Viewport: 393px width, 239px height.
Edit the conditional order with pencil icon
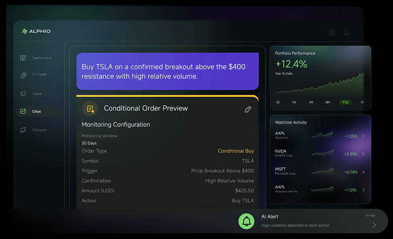tap(248, 109)
